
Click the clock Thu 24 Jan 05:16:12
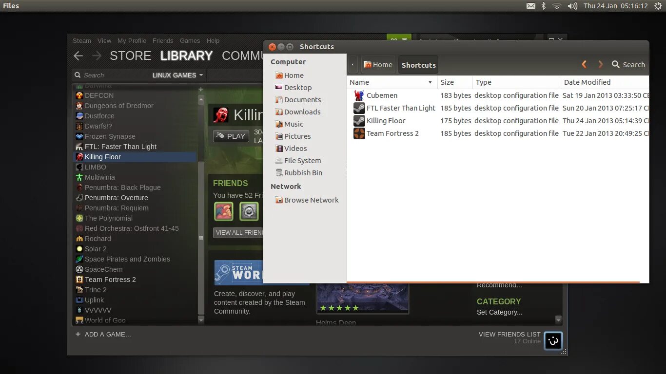(616, 6)
